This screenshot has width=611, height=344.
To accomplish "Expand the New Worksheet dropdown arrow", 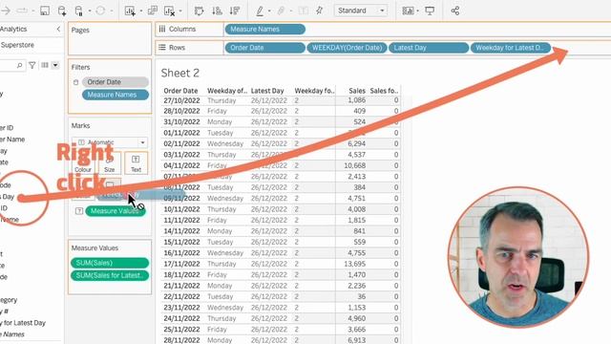I will 140,11.
